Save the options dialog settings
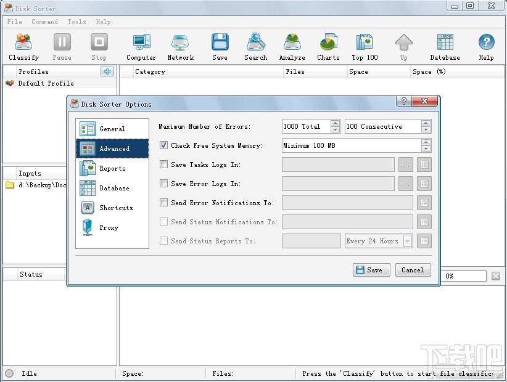 point(371,270)
